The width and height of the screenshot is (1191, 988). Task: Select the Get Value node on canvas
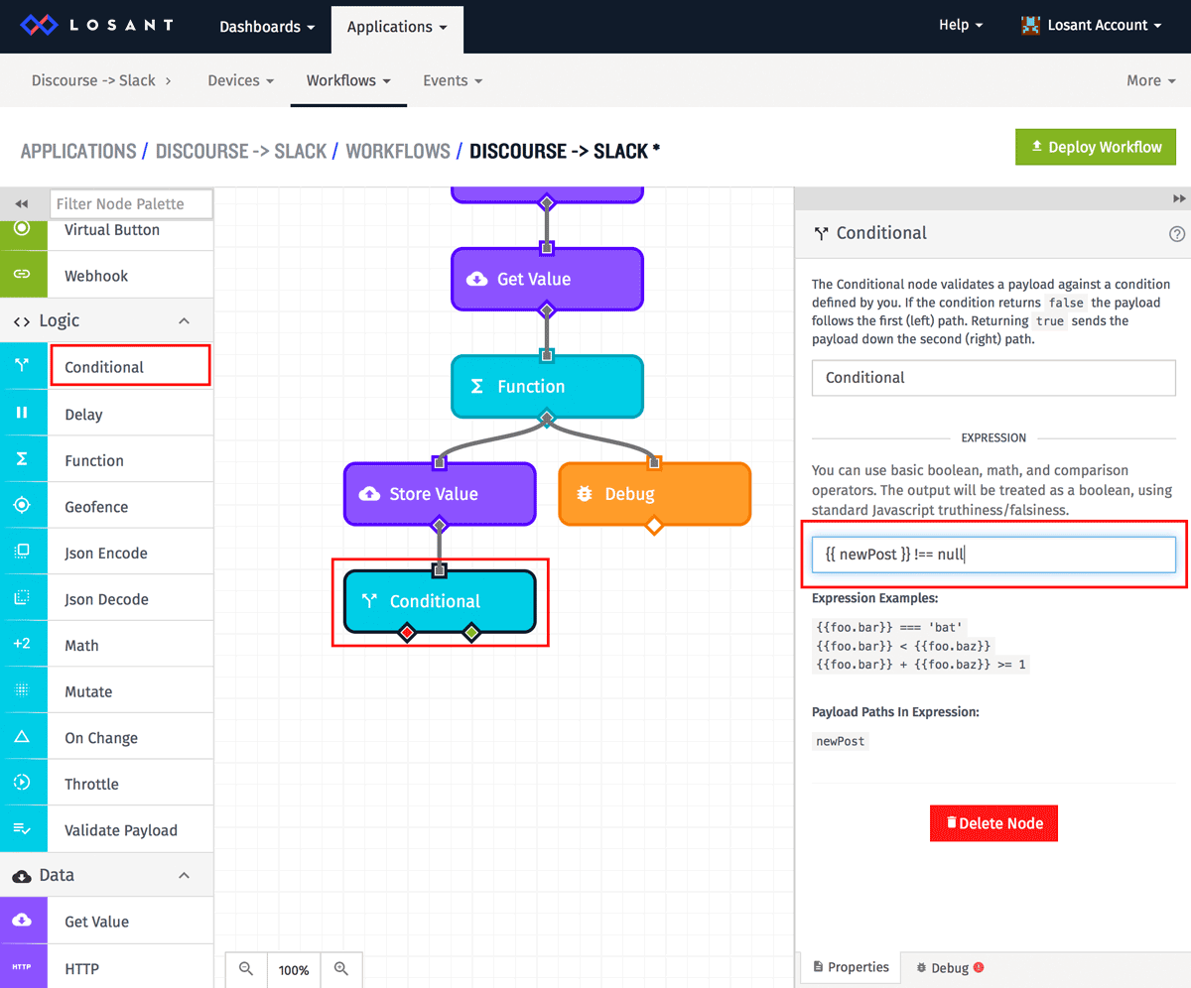pos(547,279)
